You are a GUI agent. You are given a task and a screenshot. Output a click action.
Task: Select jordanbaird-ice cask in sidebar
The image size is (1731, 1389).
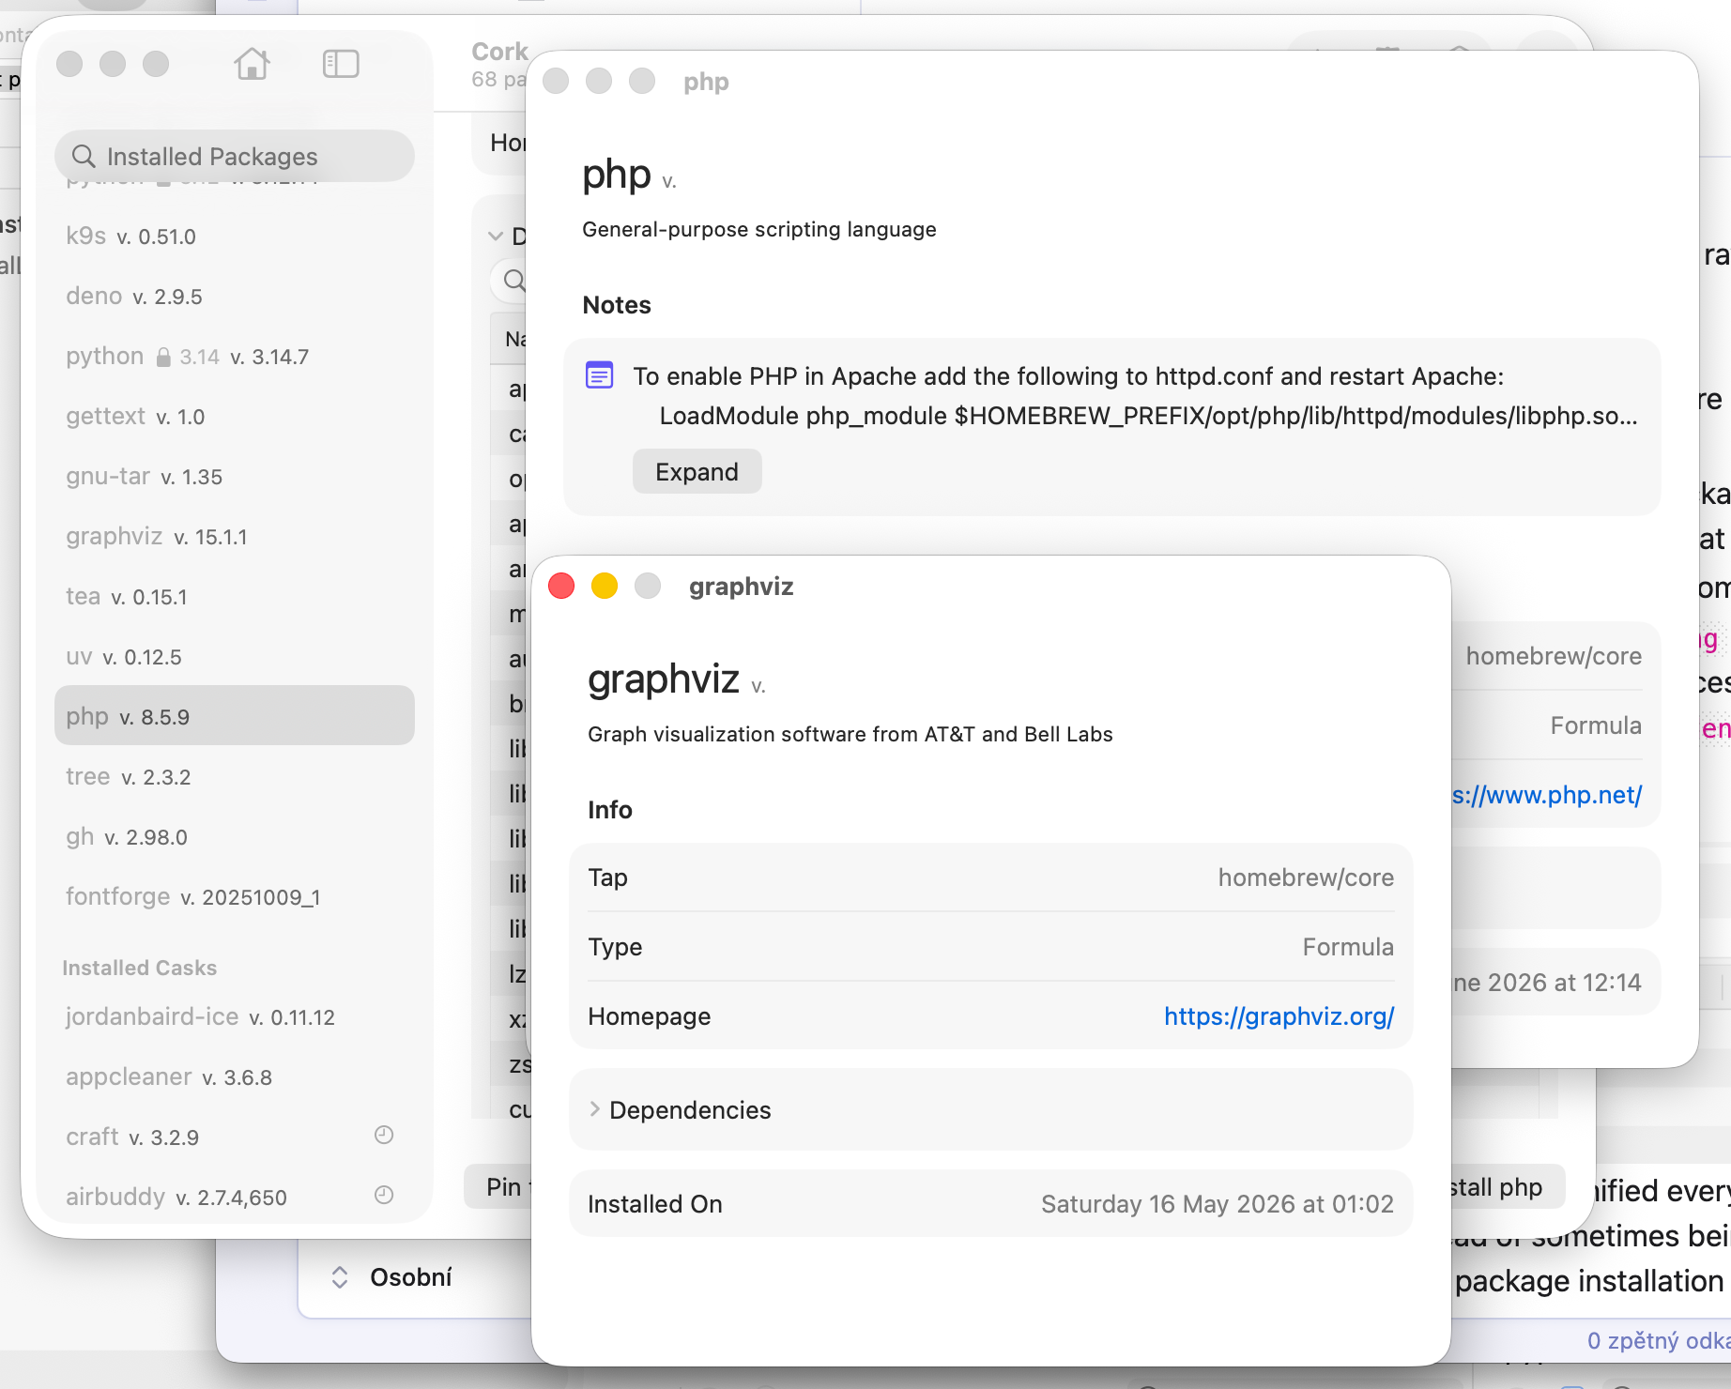(235, 1016)
